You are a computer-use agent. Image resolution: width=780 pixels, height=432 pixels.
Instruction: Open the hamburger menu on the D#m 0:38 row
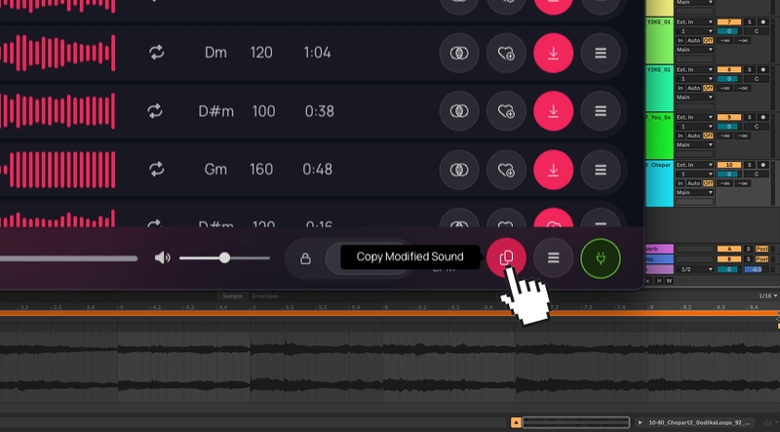[x=601, y=111]
